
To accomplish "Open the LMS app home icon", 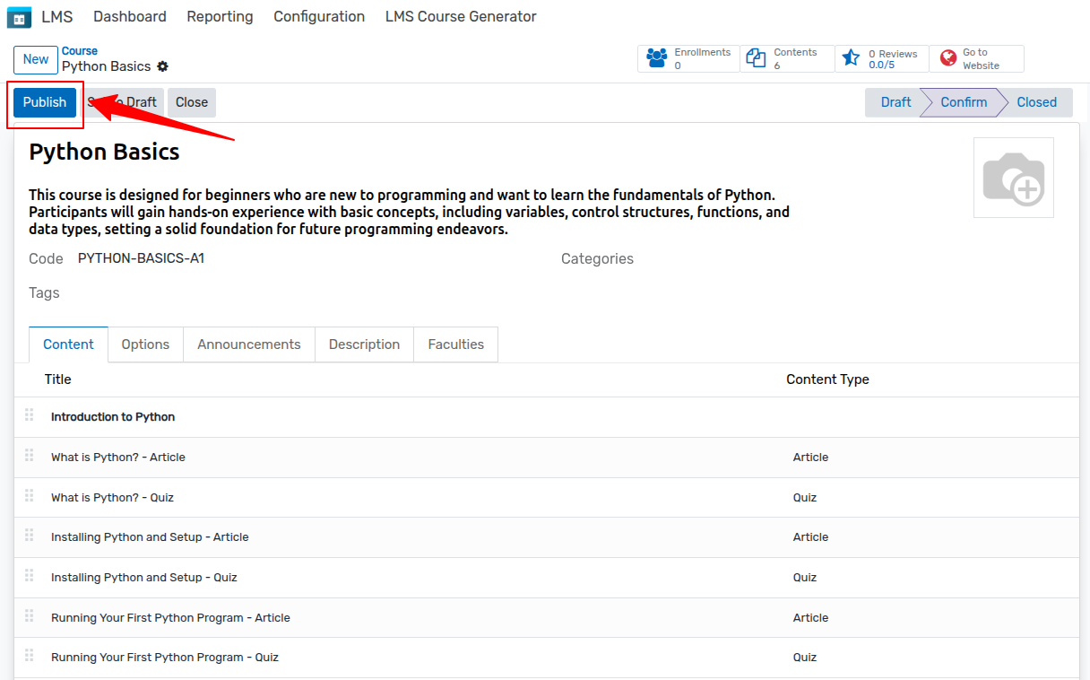I will [x=19, y=17].
